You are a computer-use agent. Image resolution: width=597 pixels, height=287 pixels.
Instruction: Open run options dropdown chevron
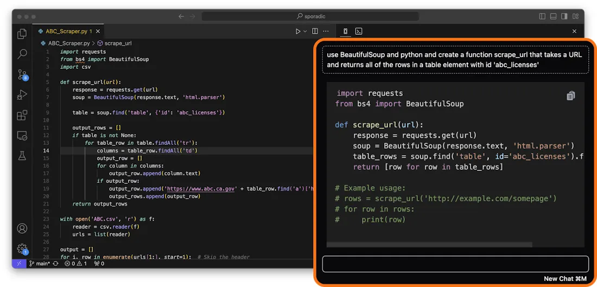tap(306, 31)
